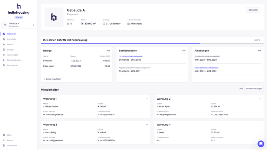Image resolution: width=267 pixels, height=150 pixels.
Task: Open the Wohnung 3 card title
Action: (50, 125)
